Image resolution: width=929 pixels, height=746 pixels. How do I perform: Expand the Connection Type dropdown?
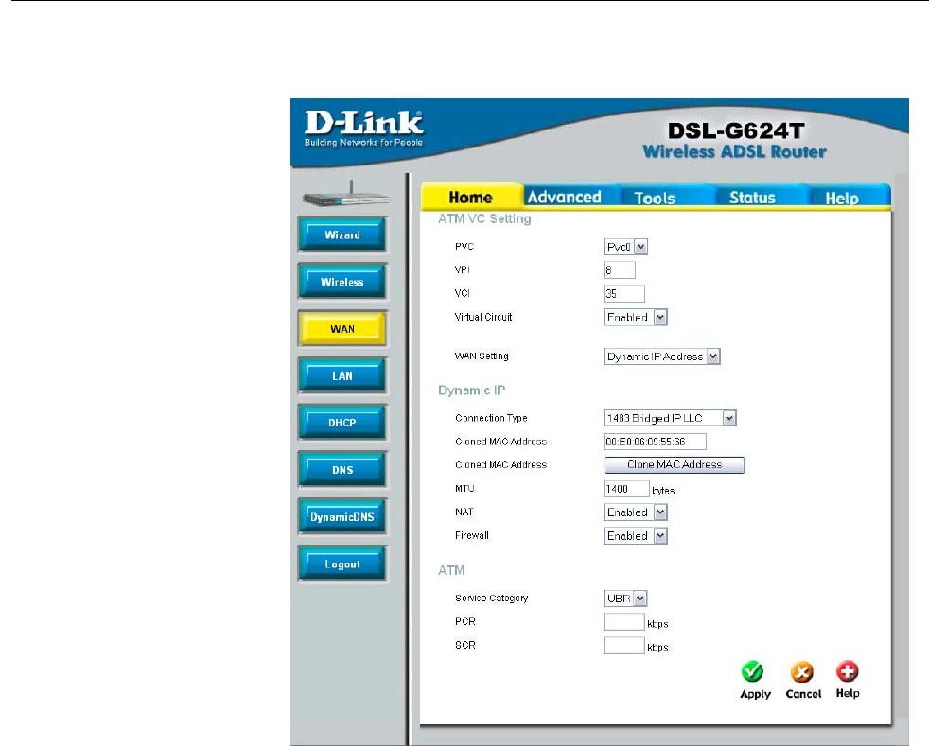pos(670,418)
